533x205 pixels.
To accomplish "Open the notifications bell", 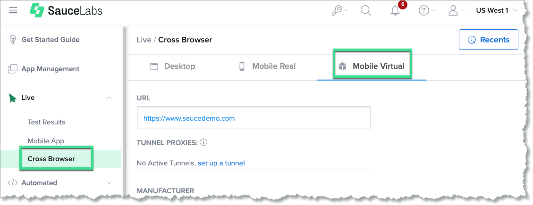I will pos(395,11).
